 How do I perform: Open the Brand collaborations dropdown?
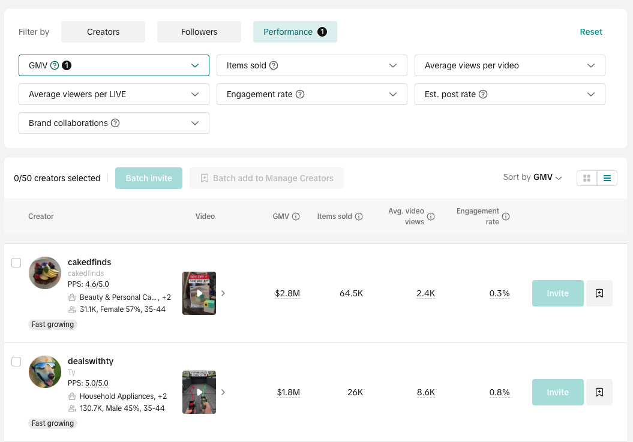tap(114, 123)
